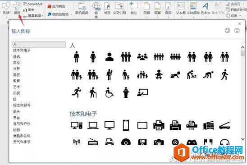Open the 教育 category

pos(17,81)
